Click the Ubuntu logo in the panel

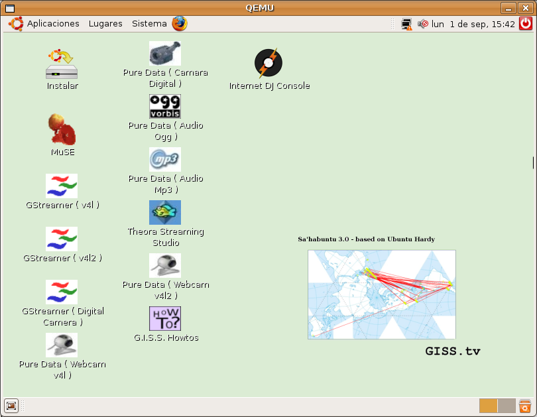pos(16,24)
